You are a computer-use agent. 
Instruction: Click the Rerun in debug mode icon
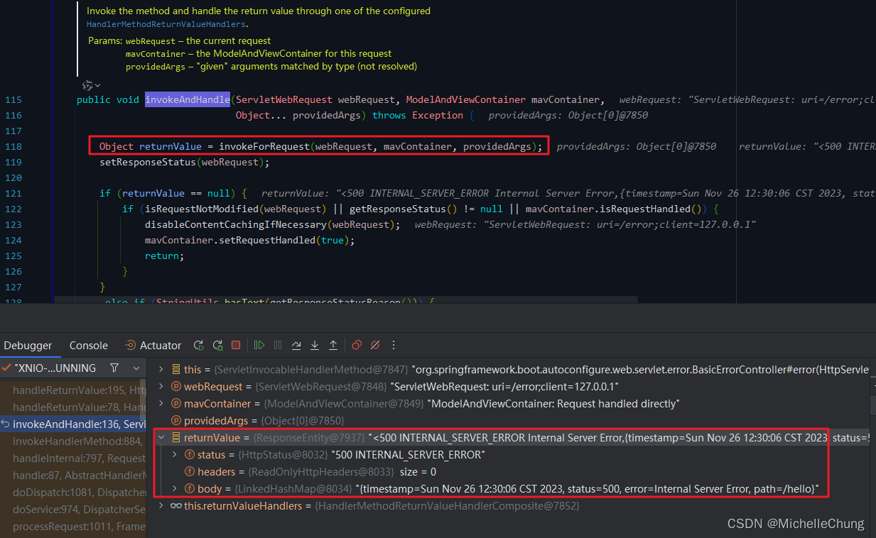coord(217,346)
